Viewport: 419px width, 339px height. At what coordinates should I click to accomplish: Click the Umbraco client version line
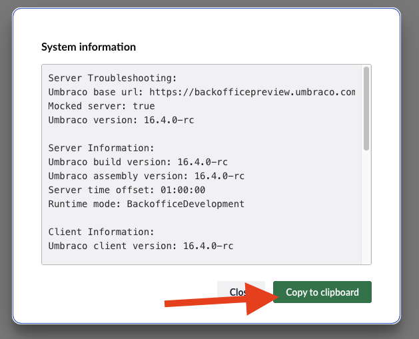point(140,246)
